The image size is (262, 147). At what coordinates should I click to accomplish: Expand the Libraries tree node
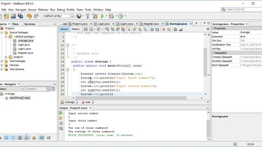pos(2,65)
